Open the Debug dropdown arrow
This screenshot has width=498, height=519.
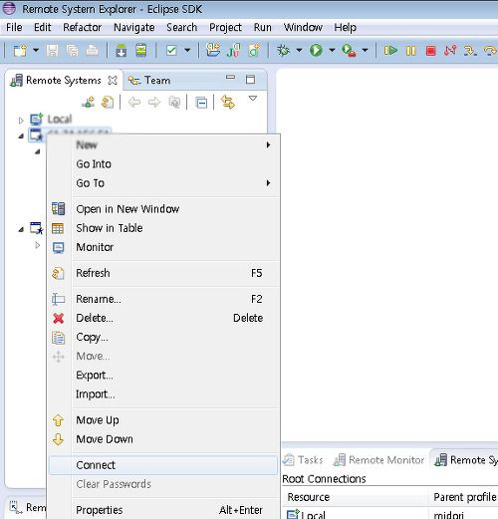pos(299,51)
